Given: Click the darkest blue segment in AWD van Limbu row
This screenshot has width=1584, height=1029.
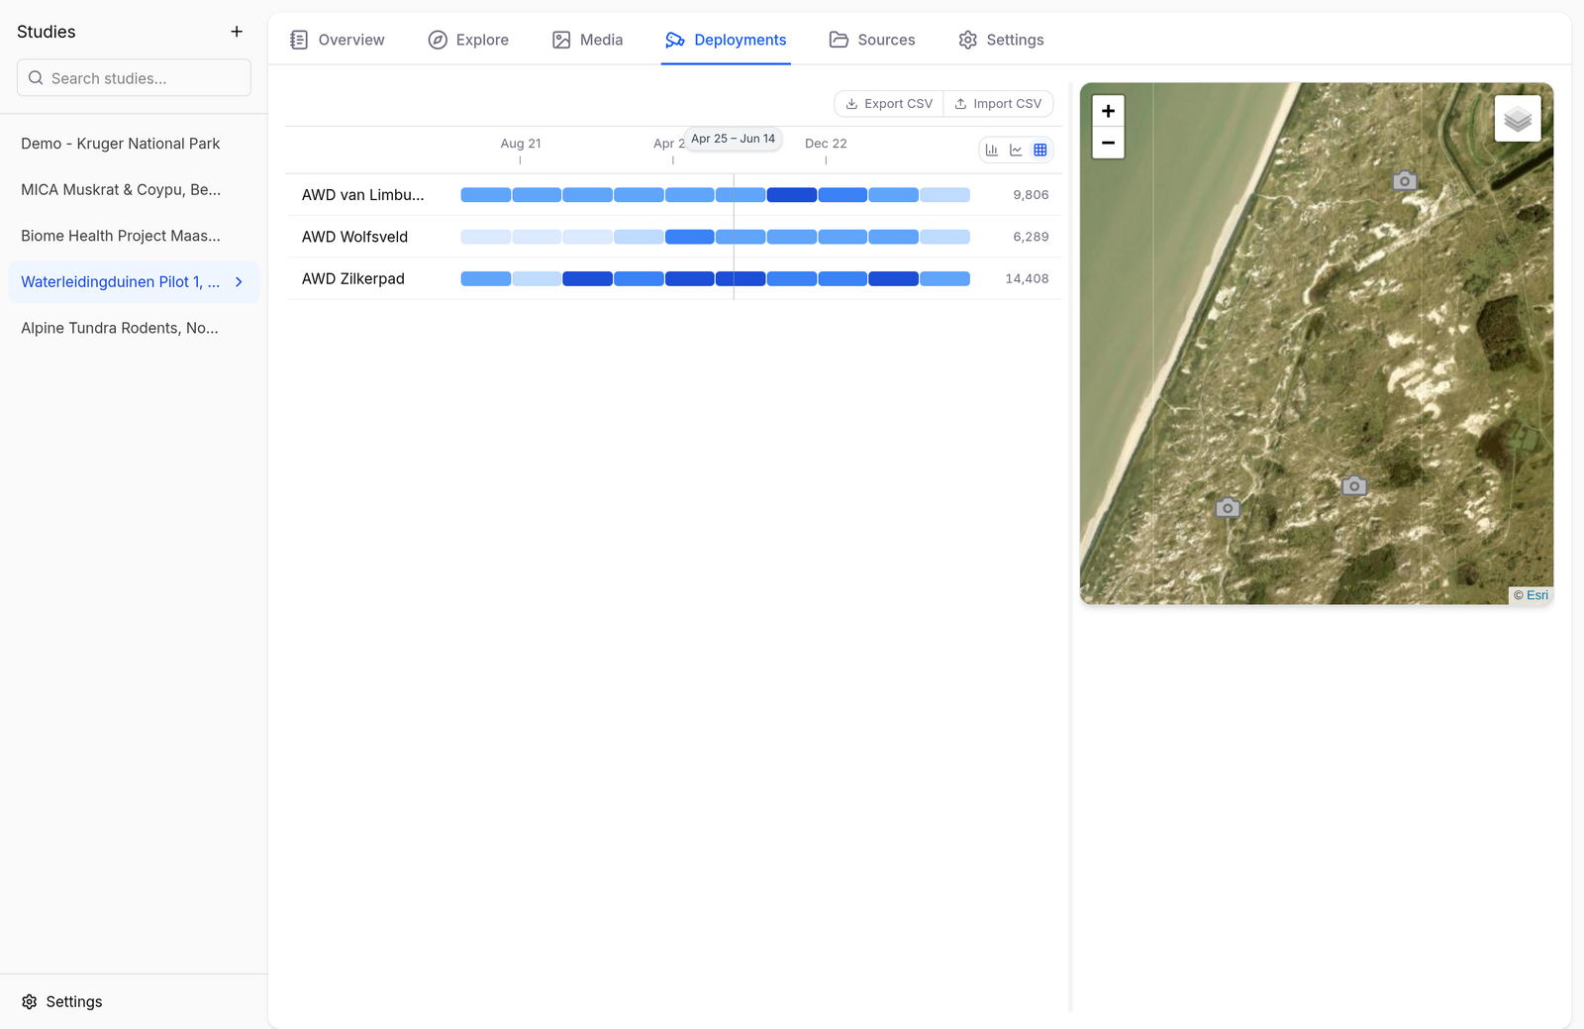Looking at the screenshot, I should (792, 195).
